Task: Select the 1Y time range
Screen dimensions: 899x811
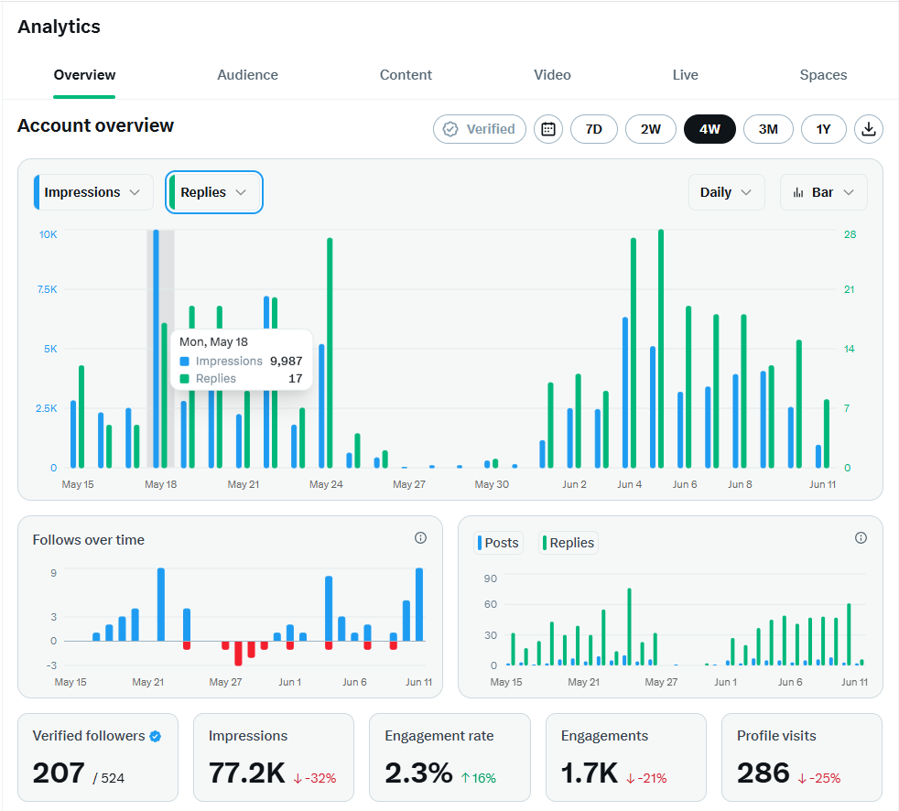Action: coord(823,129)
